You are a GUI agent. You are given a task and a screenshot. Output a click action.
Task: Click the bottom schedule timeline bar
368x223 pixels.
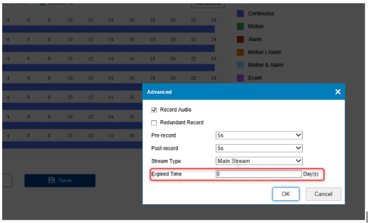tap(72, 145)
